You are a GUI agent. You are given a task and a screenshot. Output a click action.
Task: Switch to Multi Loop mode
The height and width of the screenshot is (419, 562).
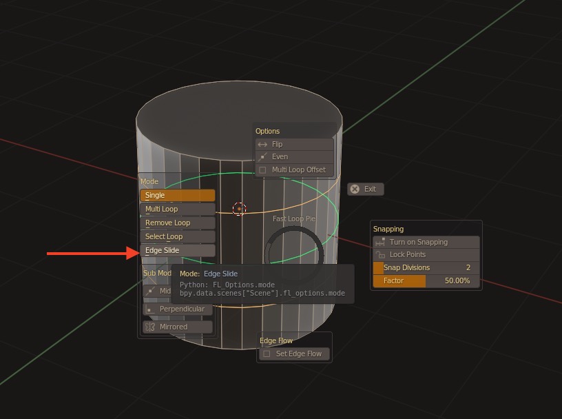[x=178, y=209]
